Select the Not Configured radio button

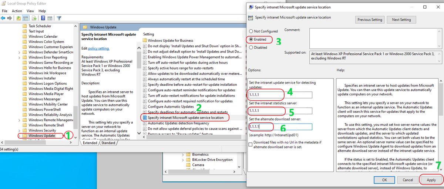(251, 31)
